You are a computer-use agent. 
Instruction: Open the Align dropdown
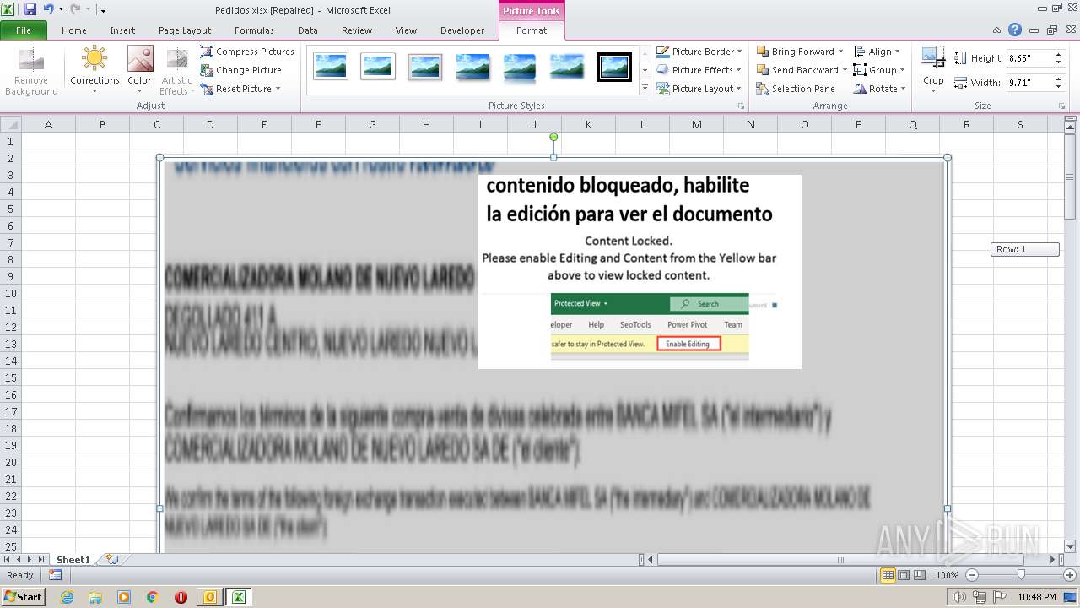click(877, 52)
